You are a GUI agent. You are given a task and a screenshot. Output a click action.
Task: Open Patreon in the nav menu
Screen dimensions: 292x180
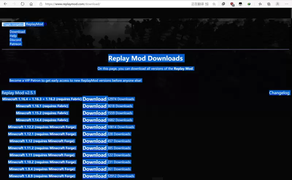[15, 44]
